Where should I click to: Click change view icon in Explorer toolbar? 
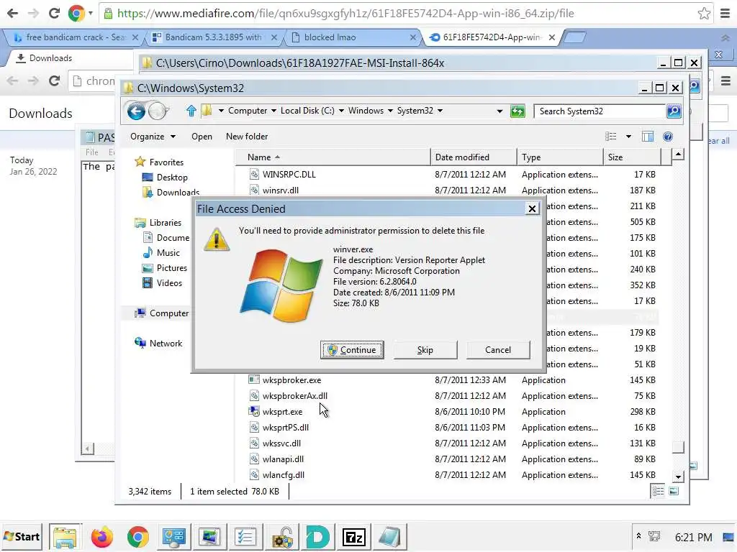(x=610, y=137)
